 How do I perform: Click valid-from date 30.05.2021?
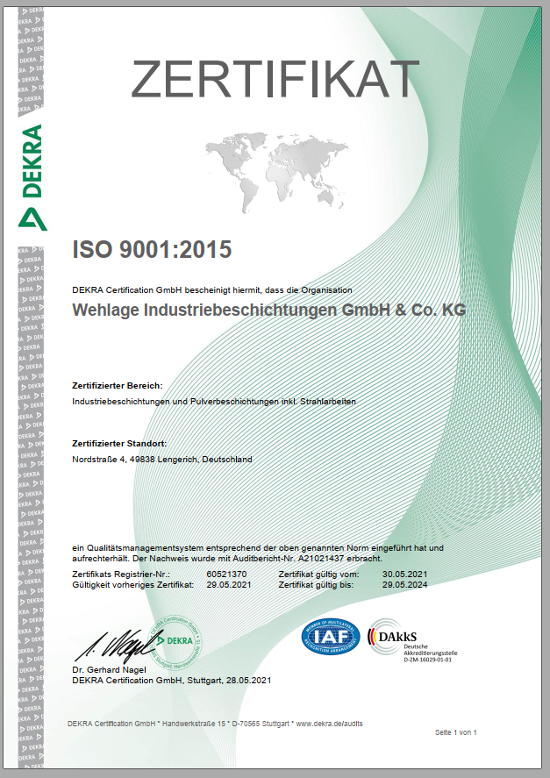pos(404,575)
